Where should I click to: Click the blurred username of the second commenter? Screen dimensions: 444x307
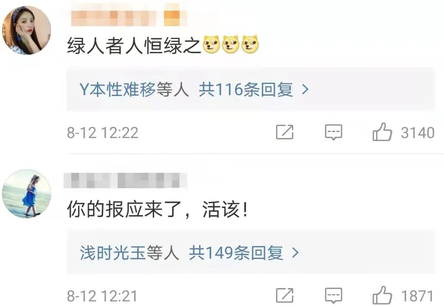[x=125, y=180]
